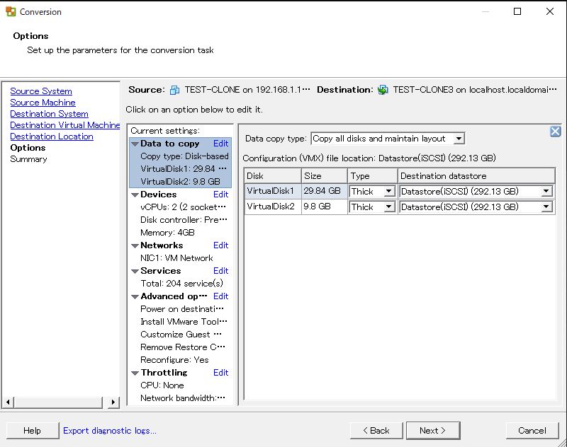Go to Source Machine step
The height and width of the screenshot is (447, 567).
point(43,103)
